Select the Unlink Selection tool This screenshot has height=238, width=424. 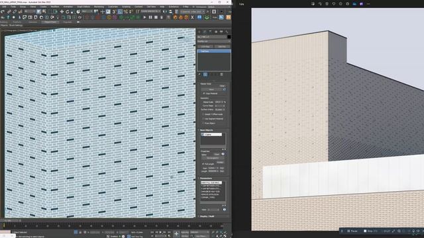coord(15,12)
